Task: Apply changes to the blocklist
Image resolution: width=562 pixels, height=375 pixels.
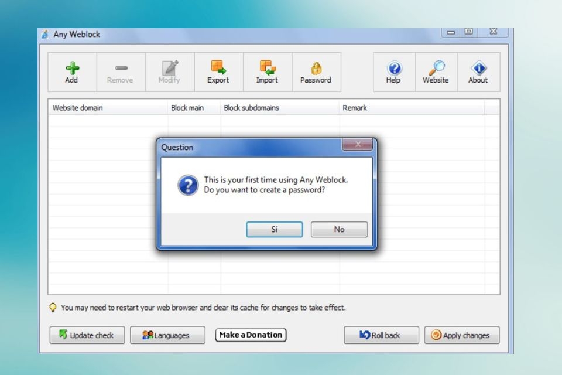Action: tap(462, 335)
